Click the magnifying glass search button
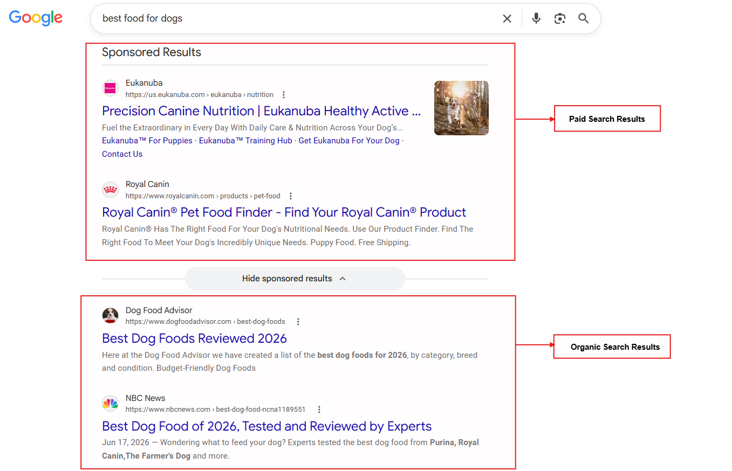732x471 pixels. 584,18
